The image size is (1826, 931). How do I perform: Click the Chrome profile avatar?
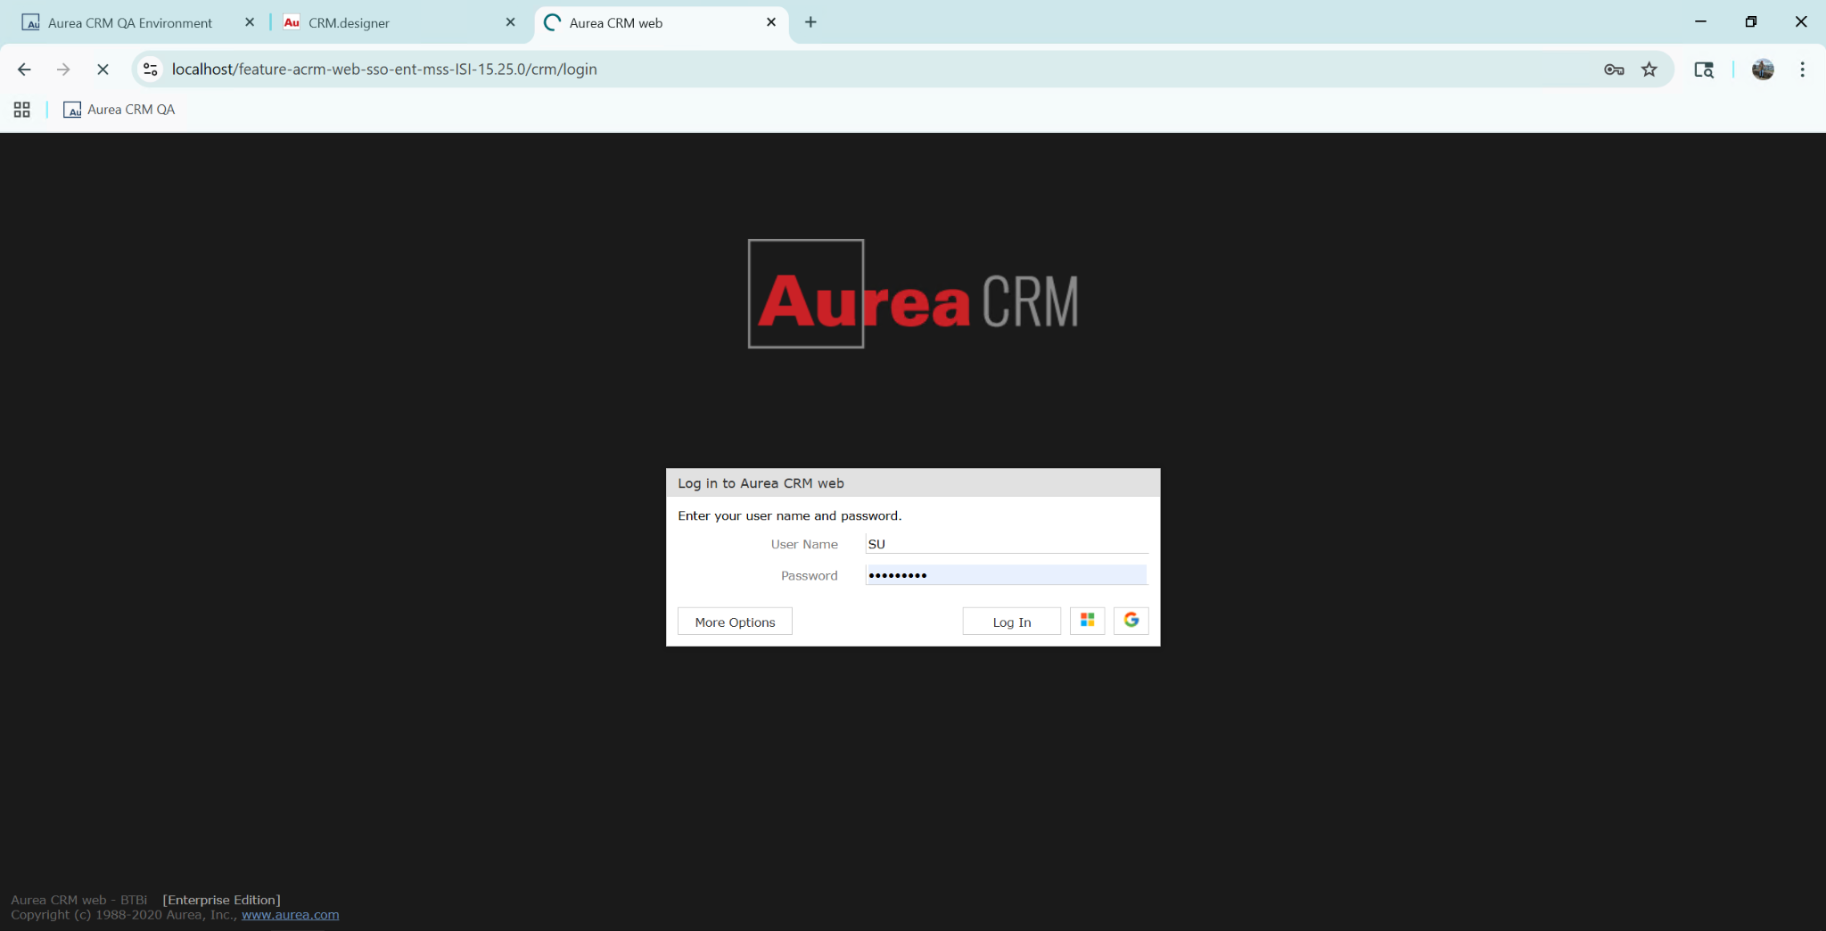click(1762, 70)
